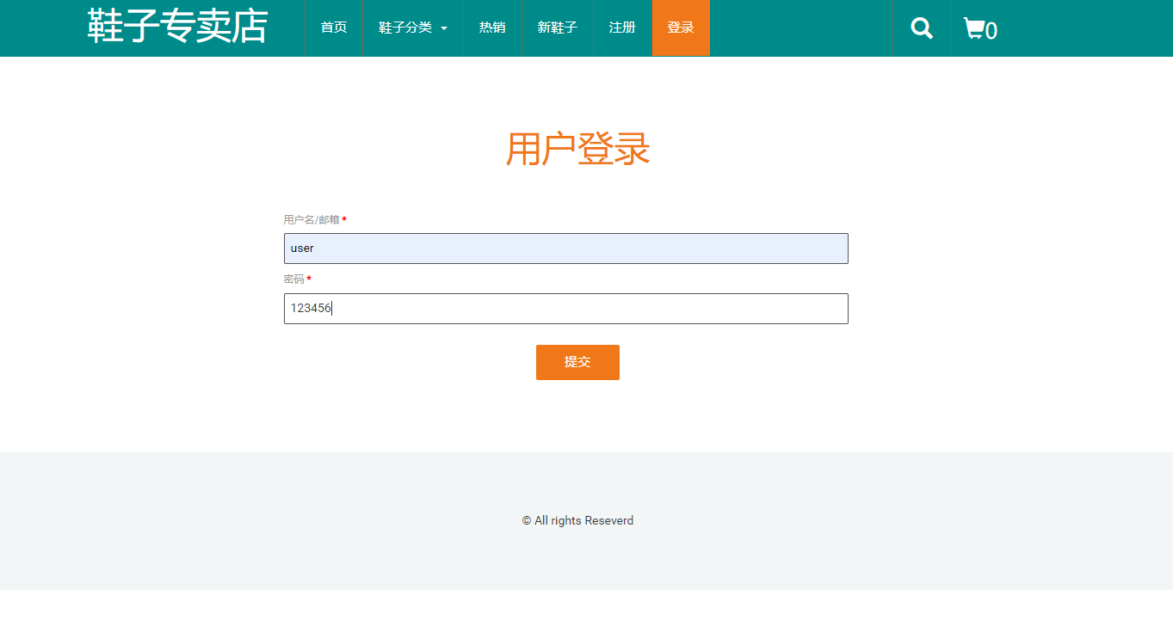Click the red asterisk beside 密码
1173x620 pixels.
(x=309, y=279)
